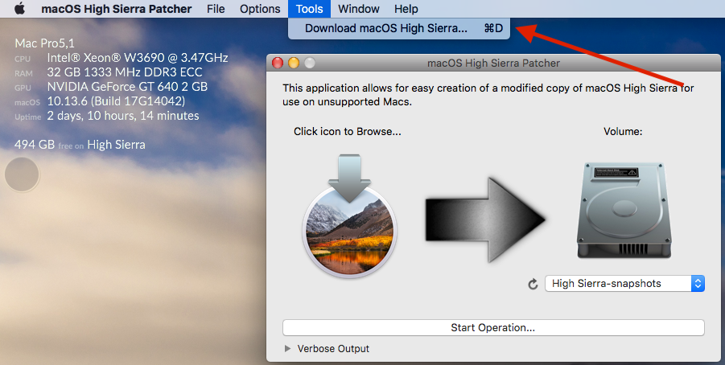Refresh the volume list
The height and width of the screenshot is (365, 725).
click(x=533, y=284)
